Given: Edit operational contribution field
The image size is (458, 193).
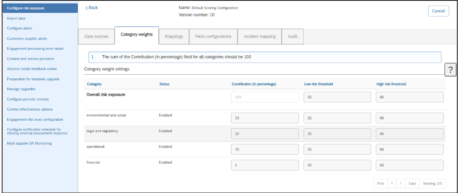Looking at the screenshot, I should [x=265, y=149].
